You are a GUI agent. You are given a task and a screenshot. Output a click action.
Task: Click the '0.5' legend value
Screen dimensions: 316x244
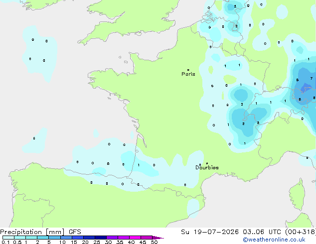(x=17, y=242)
